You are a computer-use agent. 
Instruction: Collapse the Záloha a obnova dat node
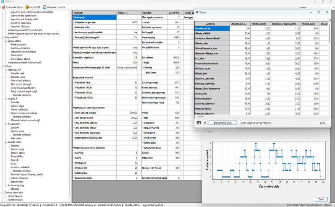coord(2,192)
